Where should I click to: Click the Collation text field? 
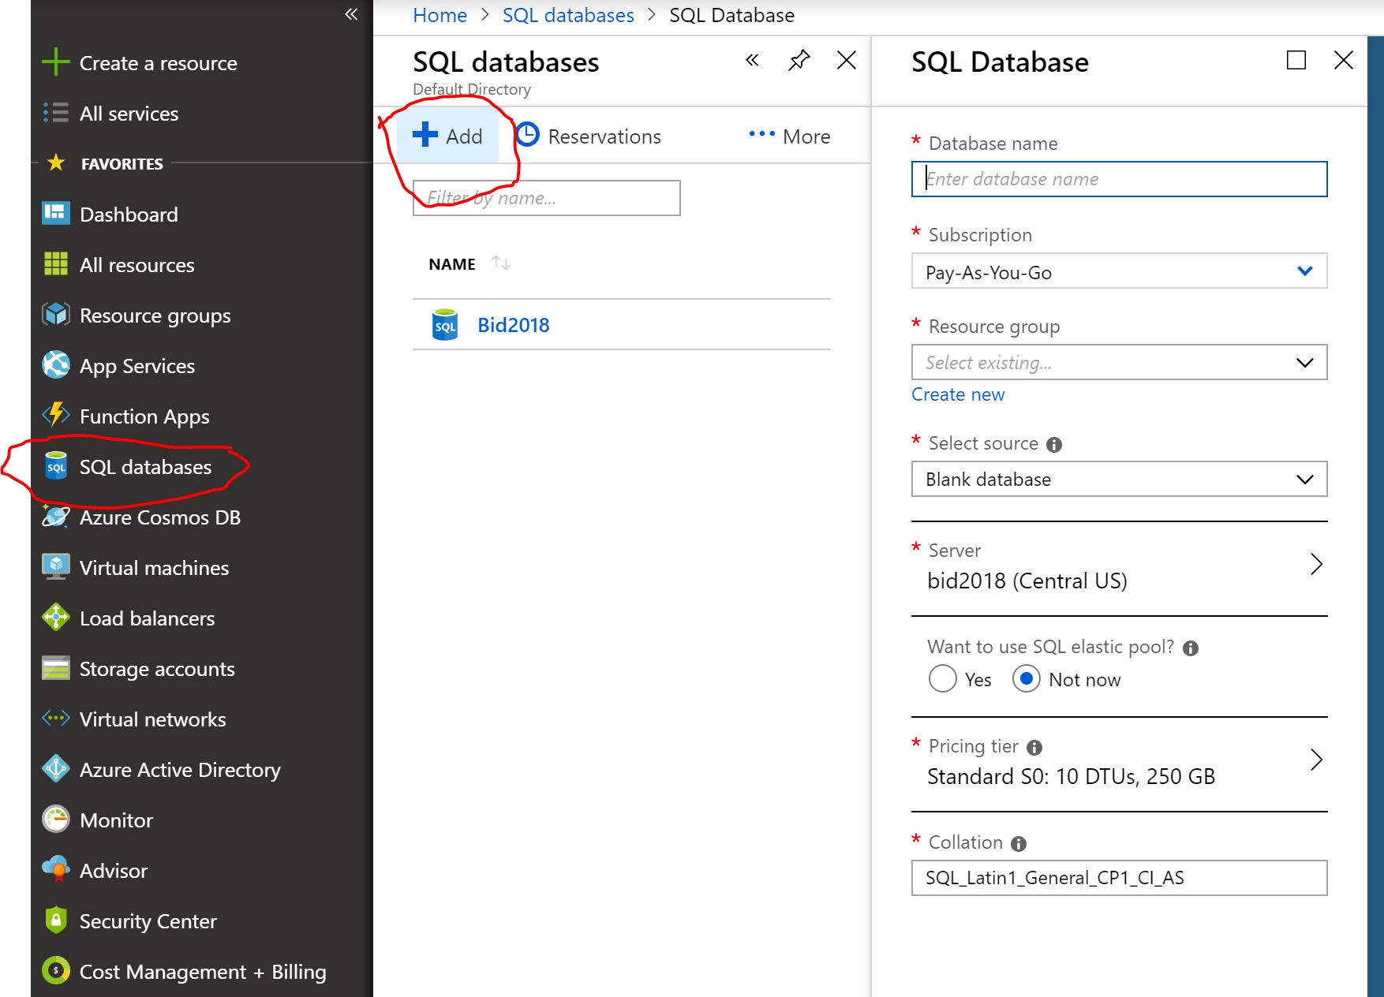click(x=1119, y=878)
